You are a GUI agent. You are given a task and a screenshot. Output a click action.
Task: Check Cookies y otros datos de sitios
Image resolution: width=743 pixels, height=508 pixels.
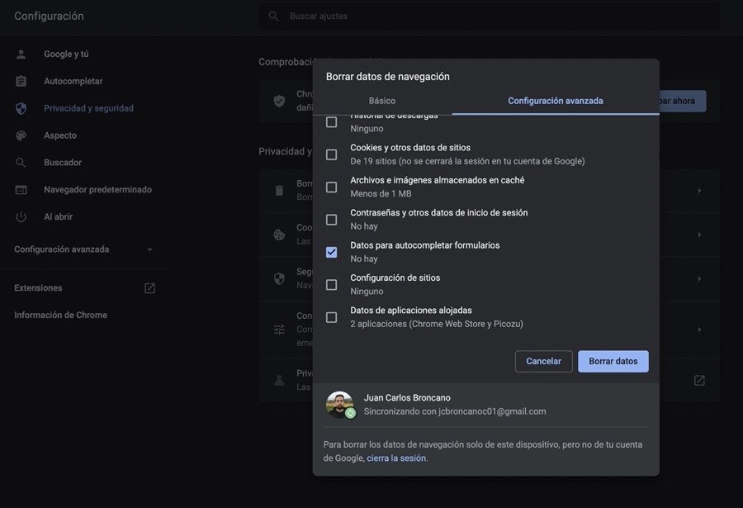[x=331, y=154]
